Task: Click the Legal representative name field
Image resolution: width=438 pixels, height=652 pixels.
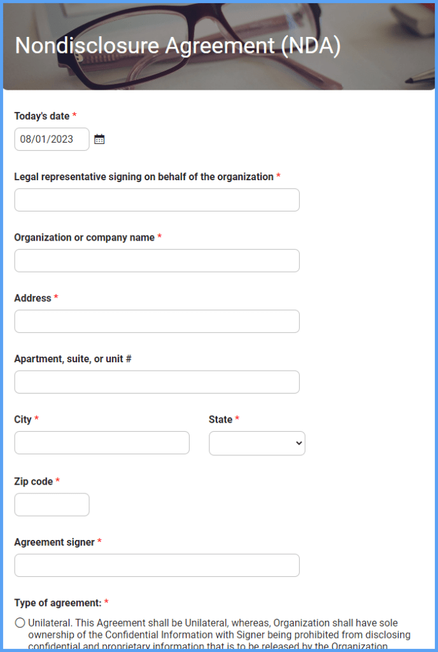Action: click(157, 199)
